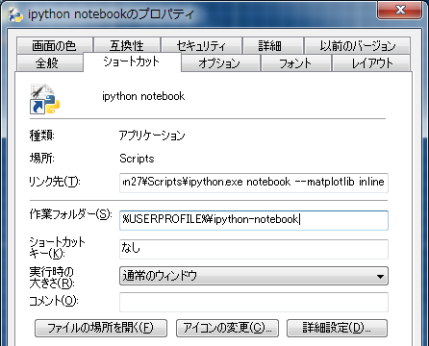This screenshot has width=429, height=346.
Task: Click inside the リンク先 target field
Action: click(x=254, y=183)
